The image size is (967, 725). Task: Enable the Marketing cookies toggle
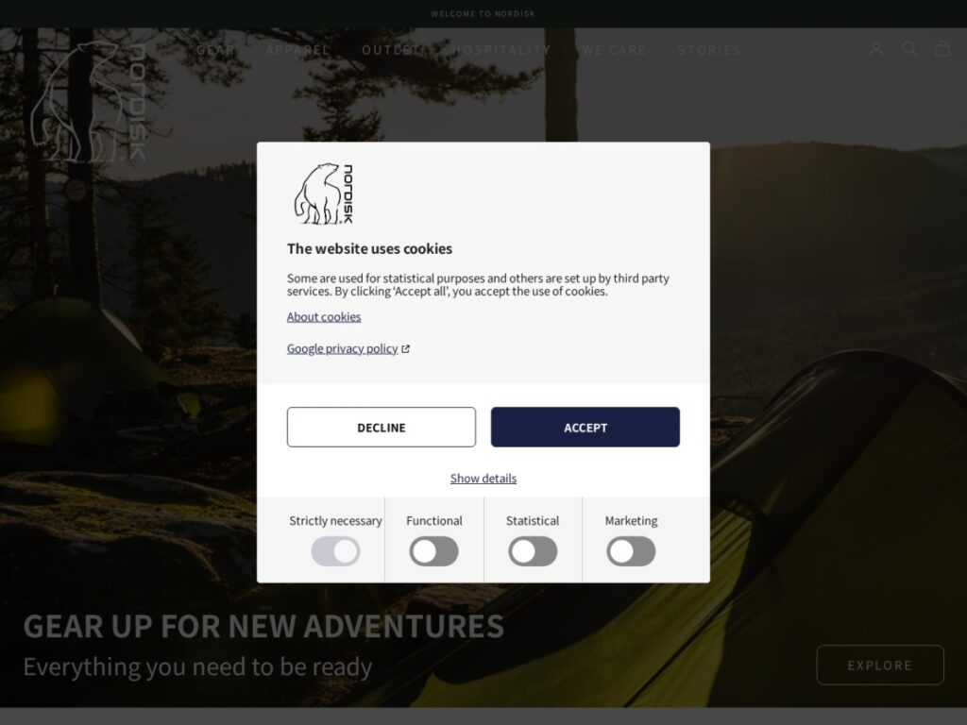(x=631, y=551)
